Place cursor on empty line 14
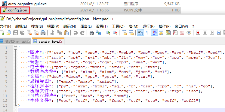Image resolution: width=225 pixels, height=112 pixels. coord(122,110)
